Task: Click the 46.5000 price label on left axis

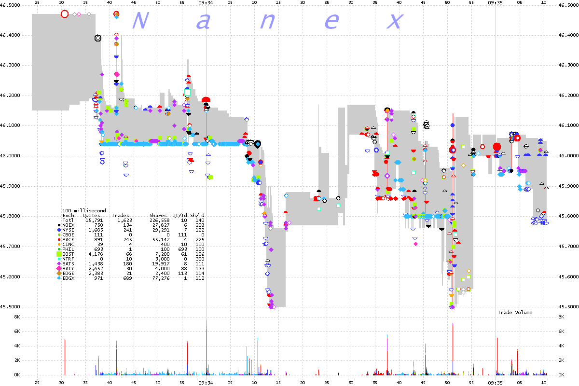Action: click(x=11, y=5)
